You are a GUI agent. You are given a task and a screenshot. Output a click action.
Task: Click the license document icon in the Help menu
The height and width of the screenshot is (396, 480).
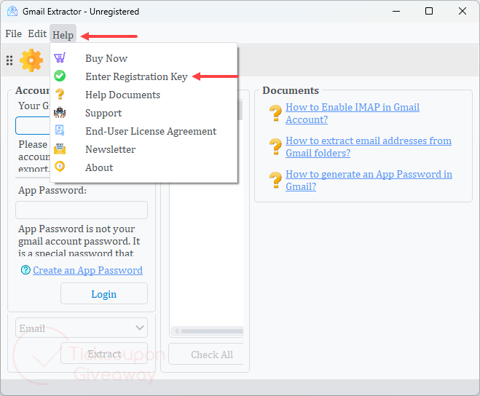coord(60,130)
